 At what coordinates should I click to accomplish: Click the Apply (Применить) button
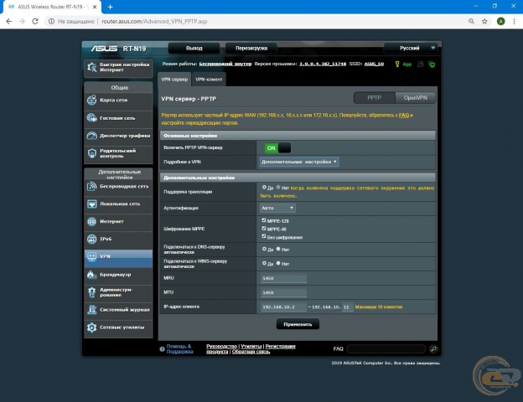coord(298,324)
